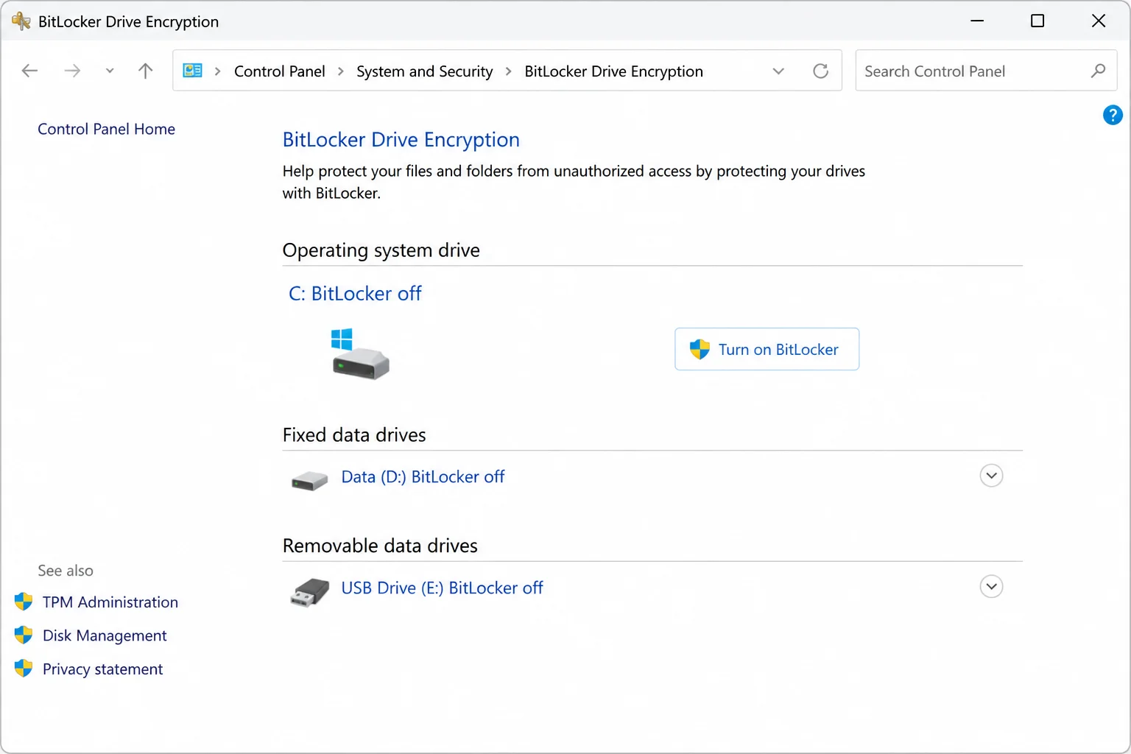Click the shield icon on Turn on BitLocker
This screenshot has width=1131, height=754.
coord(700,349)
